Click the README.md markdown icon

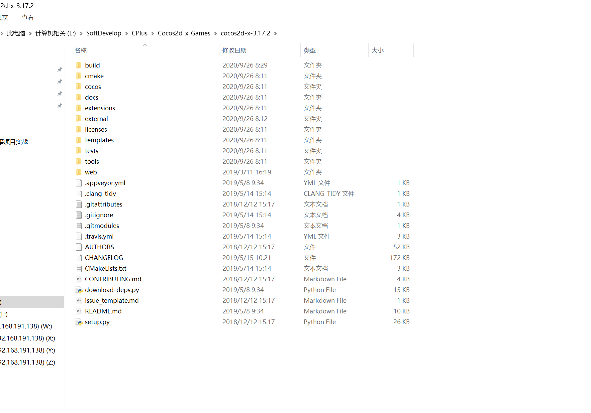[79, 311]
